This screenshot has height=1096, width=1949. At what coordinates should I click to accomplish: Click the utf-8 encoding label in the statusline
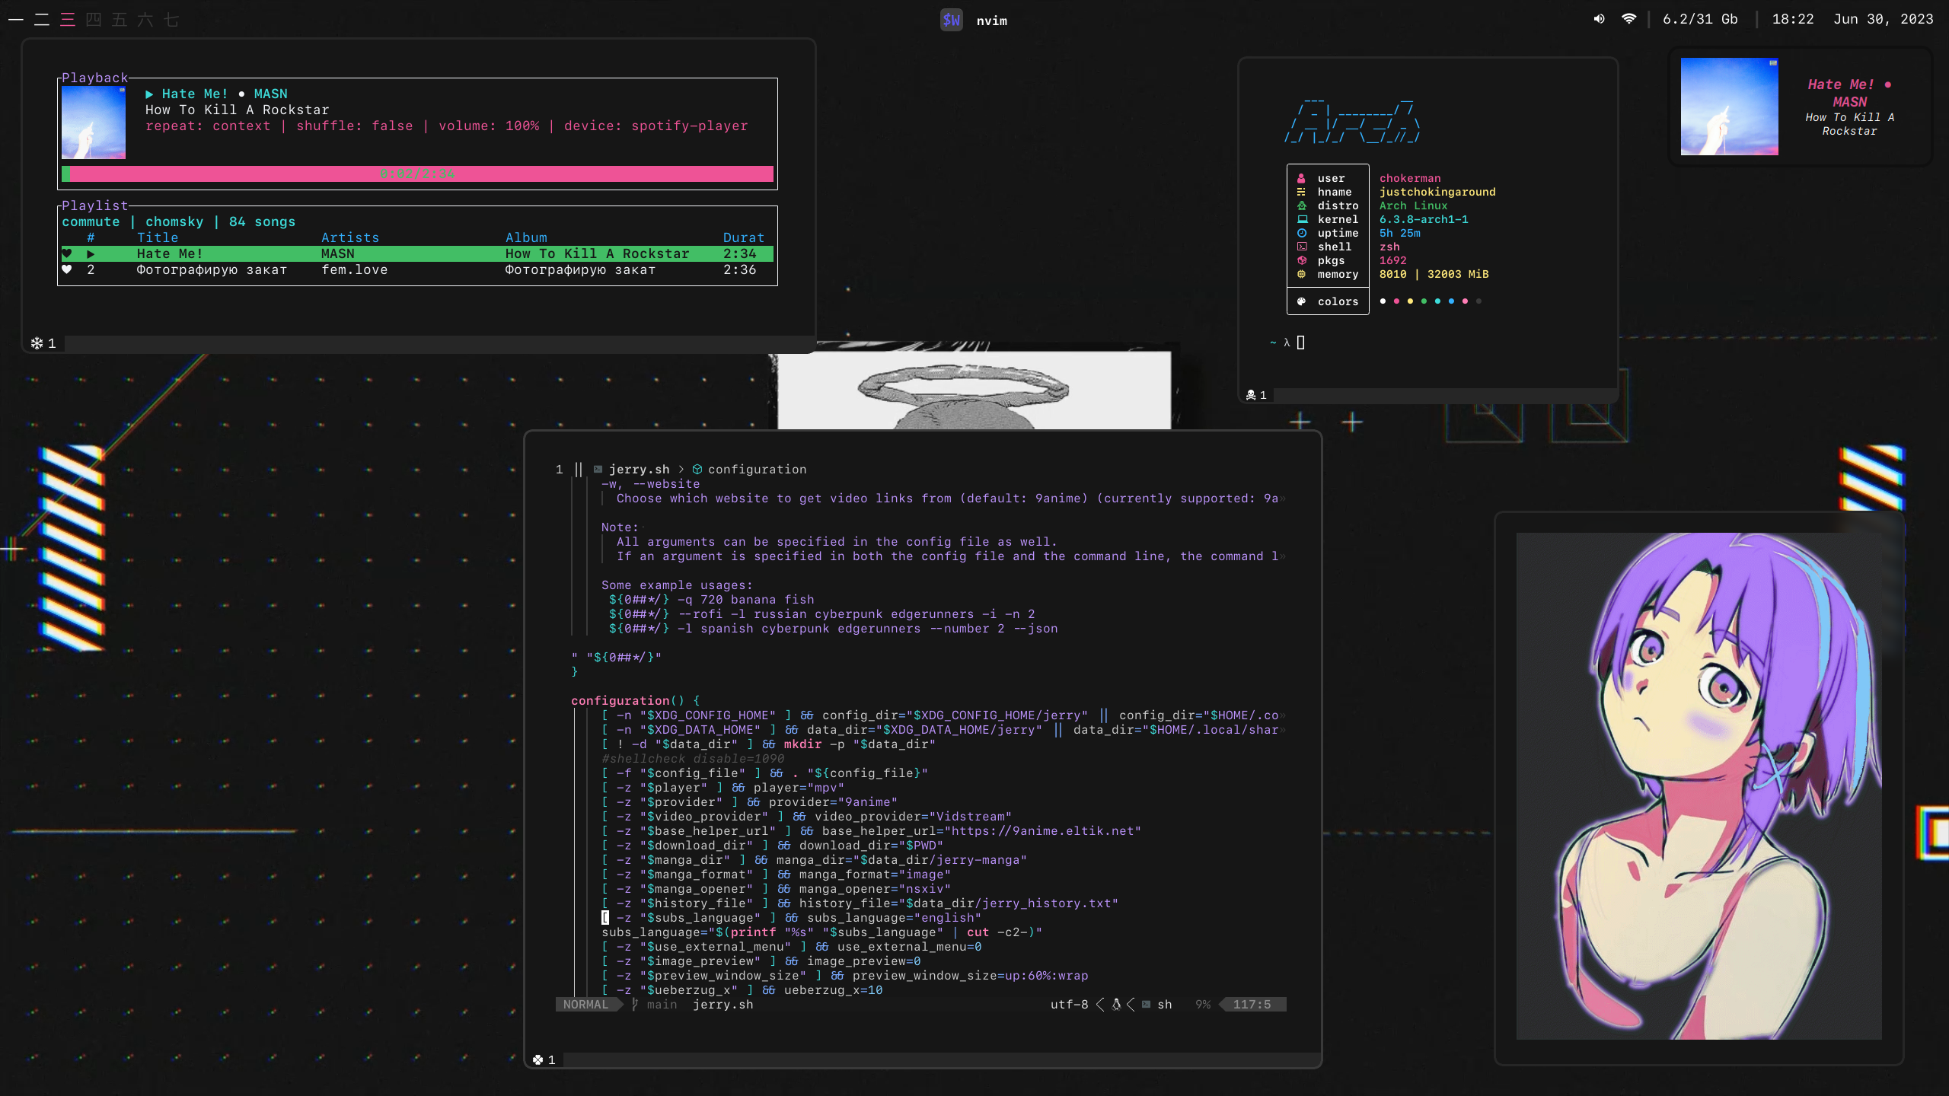[x=1067, y=1005]
